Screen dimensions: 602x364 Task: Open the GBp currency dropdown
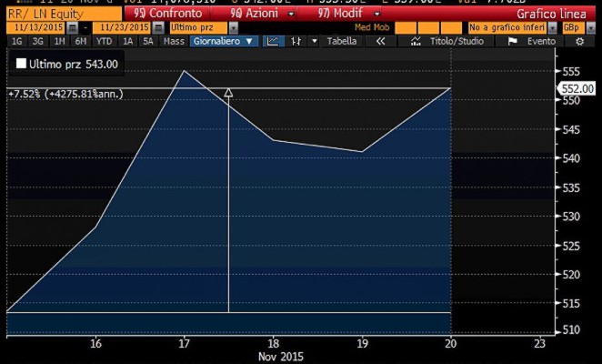tap(574, 28)
